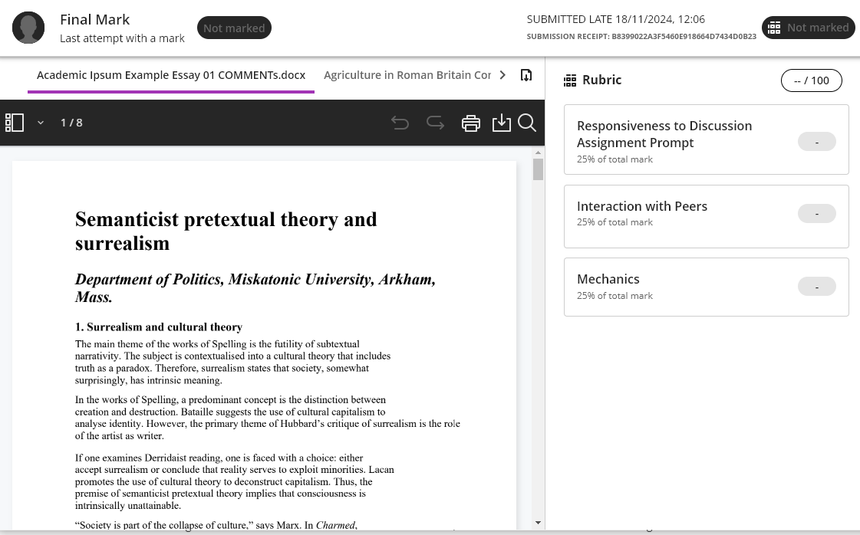Screen dimensions: 860x535
Task: Open the sidebar view options dropdown arrow
Action: coord(41,123)
